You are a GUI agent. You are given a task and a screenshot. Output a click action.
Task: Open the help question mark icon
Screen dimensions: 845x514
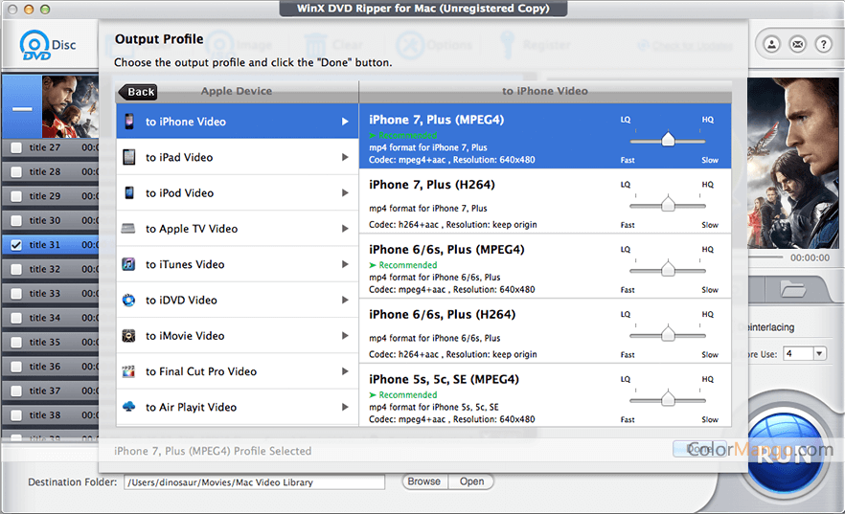[822, 44]
